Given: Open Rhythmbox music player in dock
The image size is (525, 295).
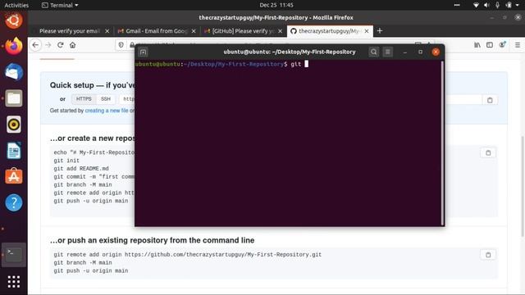Looking at the screenshot, I should 14,125.
